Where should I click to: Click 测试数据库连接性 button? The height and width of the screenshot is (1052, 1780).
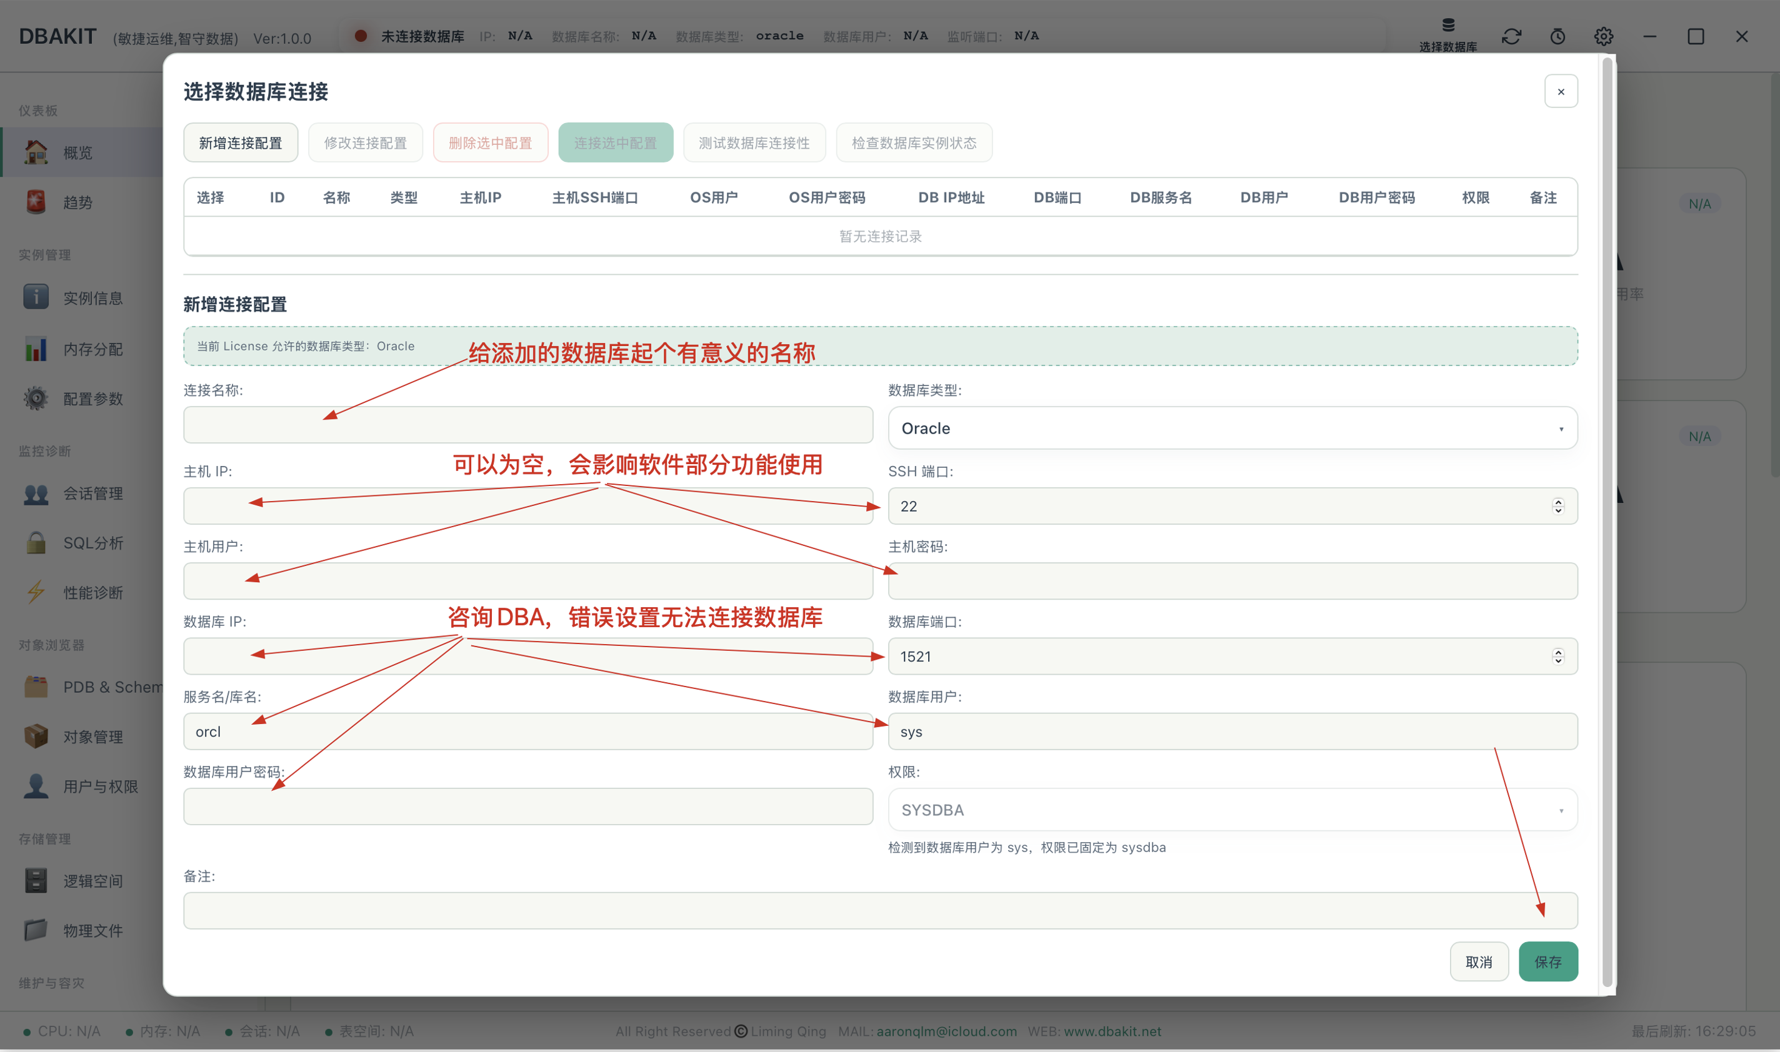(754, 142)
